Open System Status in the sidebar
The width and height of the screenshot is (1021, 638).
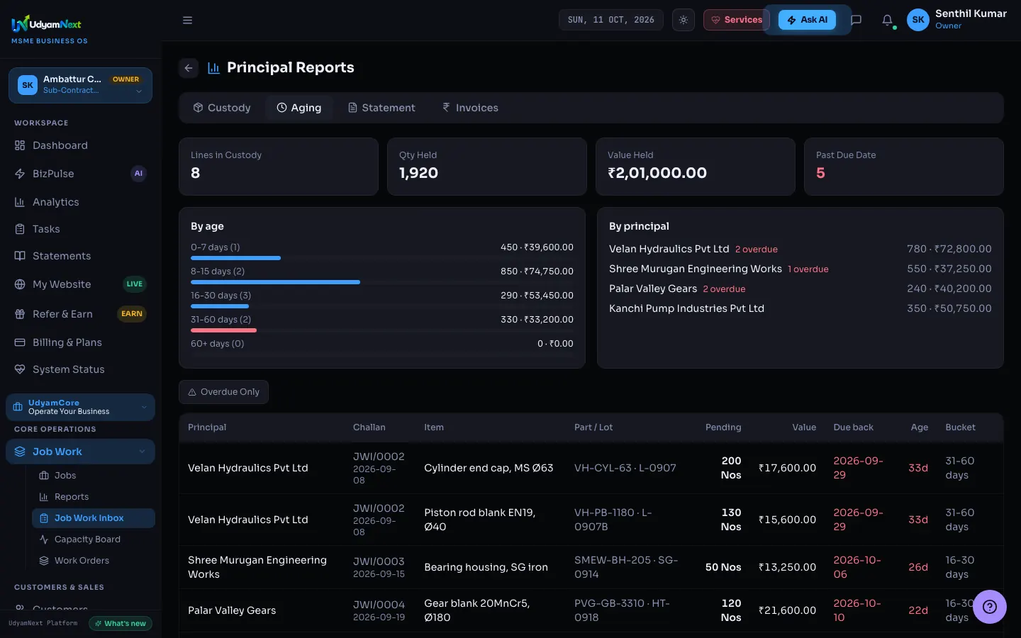tap(80, 369)
